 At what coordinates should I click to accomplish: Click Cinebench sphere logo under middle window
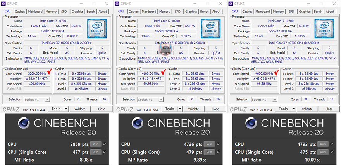(138, 123)
